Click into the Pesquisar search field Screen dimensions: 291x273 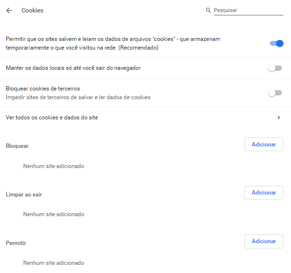pyautogui.click(x=248, y=11)
